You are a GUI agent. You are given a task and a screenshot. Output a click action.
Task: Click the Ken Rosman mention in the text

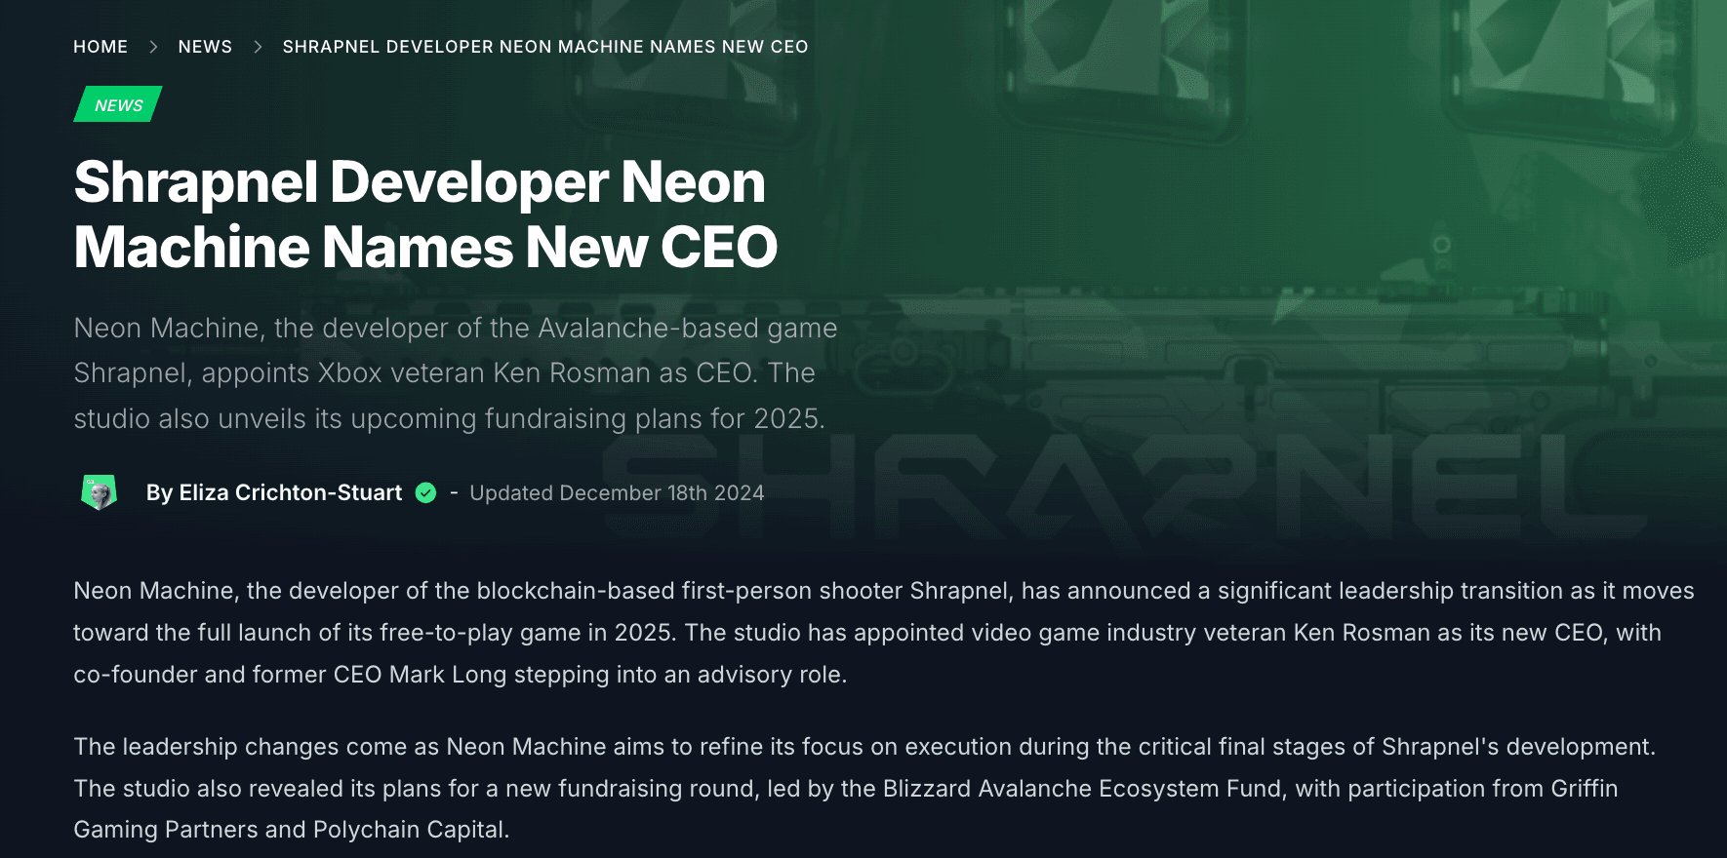click(x=1359, y=632)
